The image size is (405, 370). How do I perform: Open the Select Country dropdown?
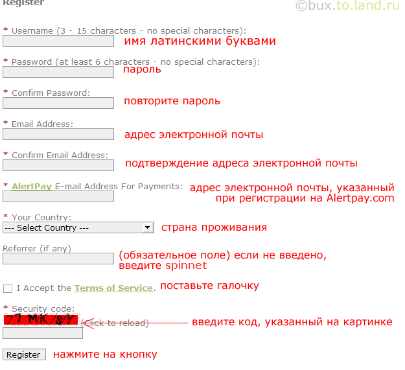78,227
